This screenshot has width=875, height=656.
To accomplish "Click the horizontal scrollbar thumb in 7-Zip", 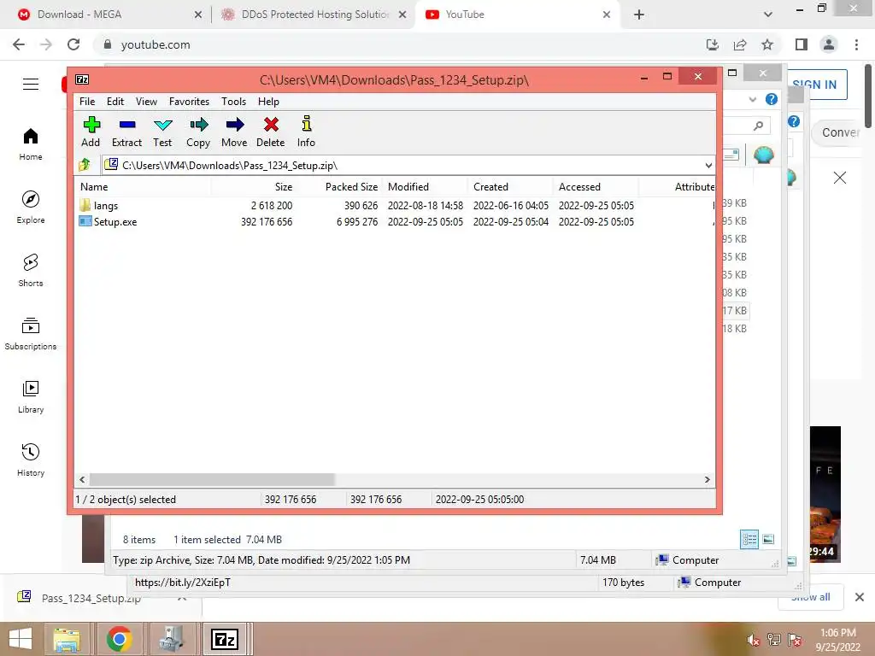I will (212, 480).
